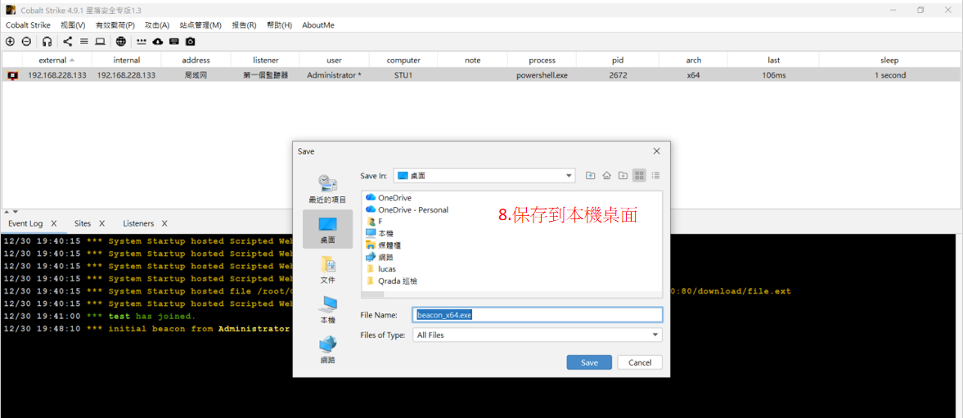Open Listeners via headphones toolbar icon
Viewport: 963px width, 418px height.
click(x=47, y=41)
